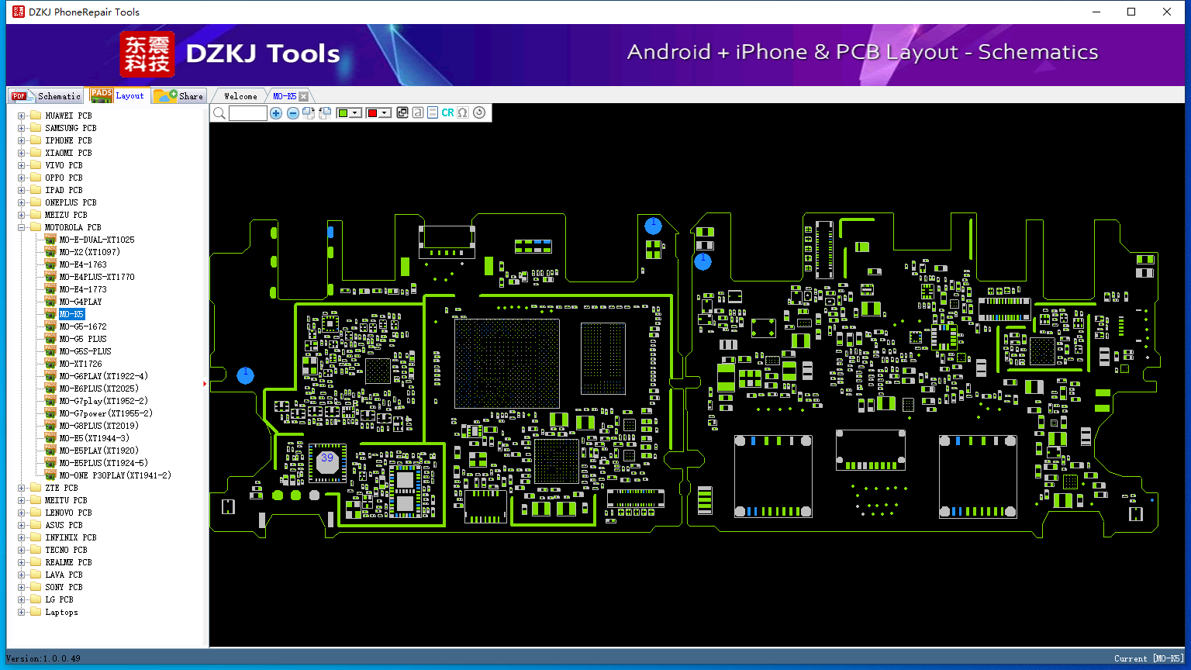Viewport: 1191px width, 670px height.
Task: Select the INFINIX PCB folder
Action: (71, 537)
